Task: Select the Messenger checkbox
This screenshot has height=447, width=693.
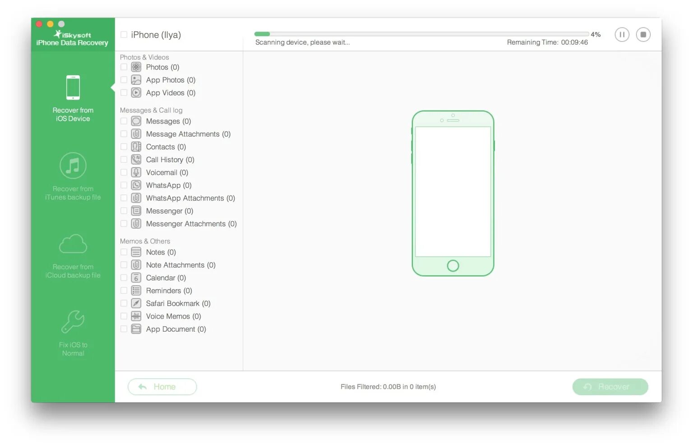Action: (124, 211)
